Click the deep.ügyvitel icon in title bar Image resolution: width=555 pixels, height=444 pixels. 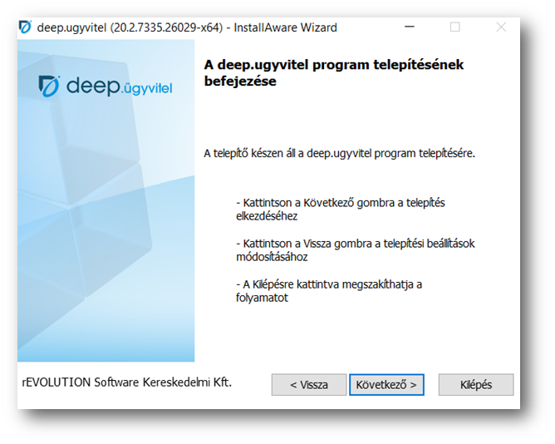[x=27, y=27]
